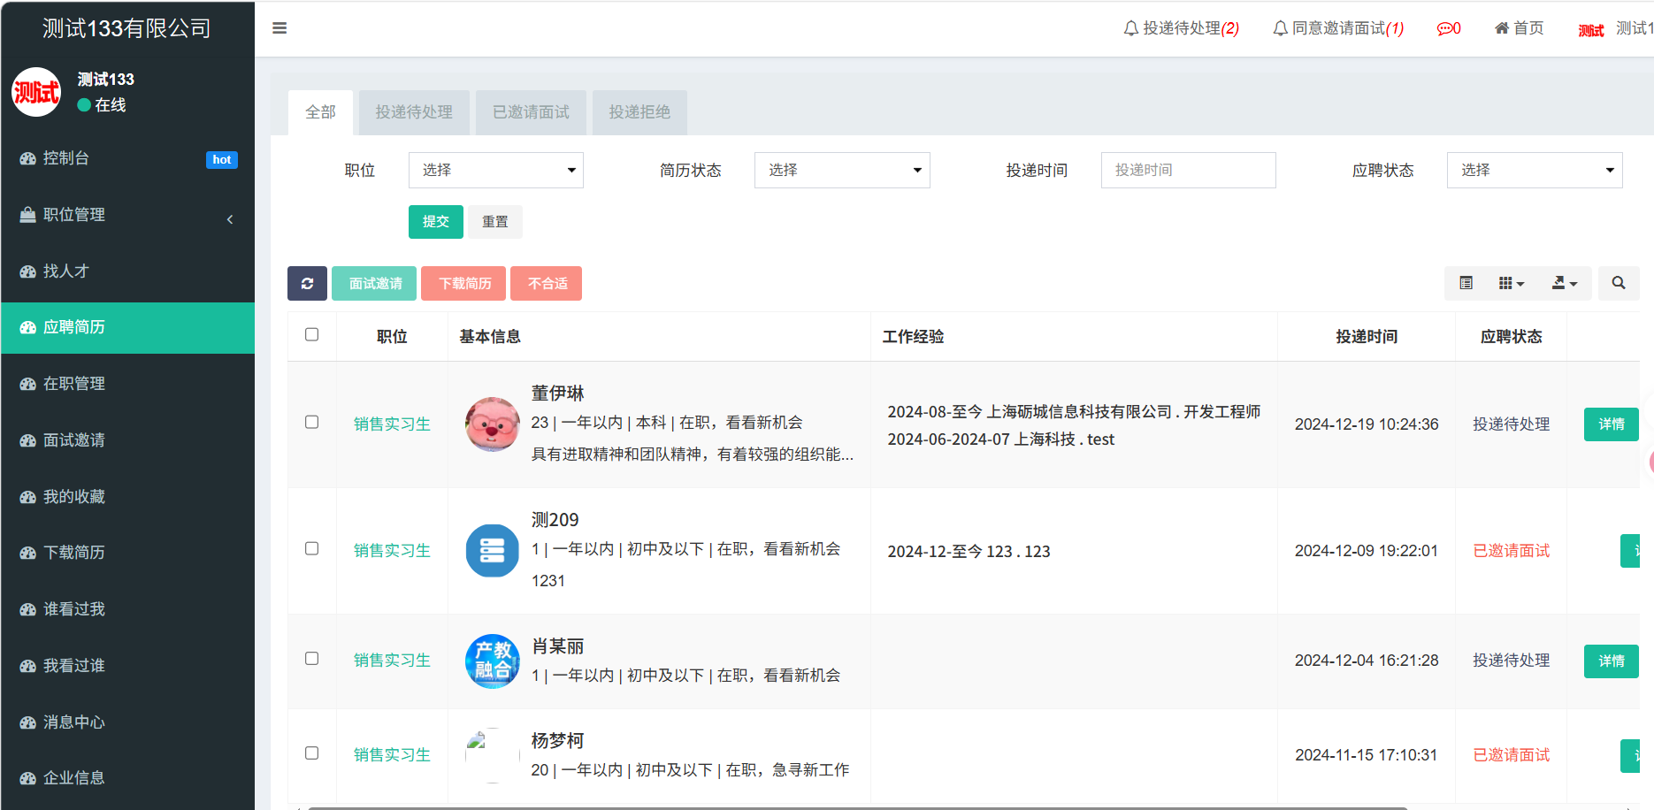Screen dimensions: 1654x810
Task: Click the search magnifier icon
Action: point(1618,284)
